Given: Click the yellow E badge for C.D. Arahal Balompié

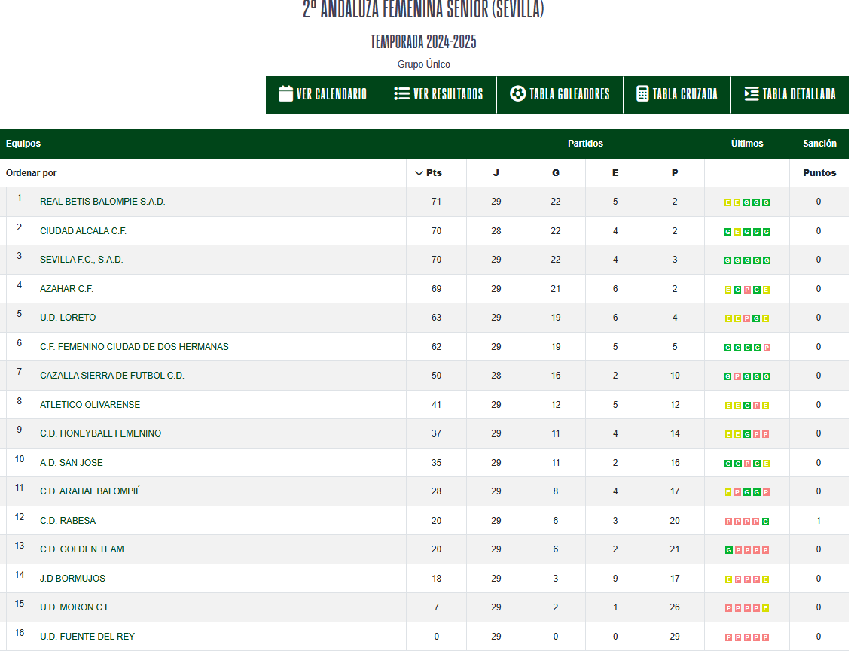Looking at the screenshot, I should click(x=727, y=493).
